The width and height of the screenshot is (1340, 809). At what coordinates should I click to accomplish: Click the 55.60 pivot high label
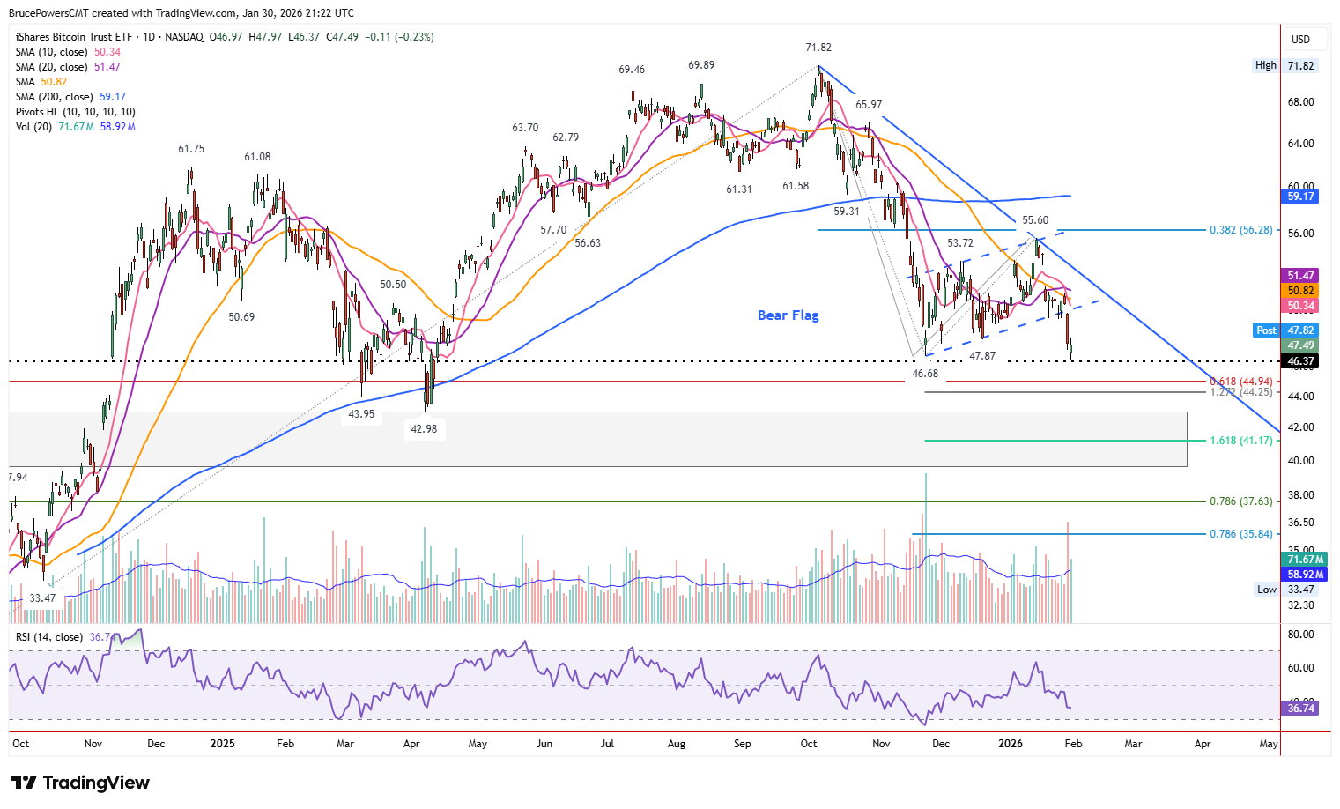pyautogui.click(x=1035, y=220)
